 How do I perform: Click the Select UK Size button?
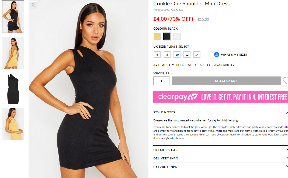tap(226, 81)
